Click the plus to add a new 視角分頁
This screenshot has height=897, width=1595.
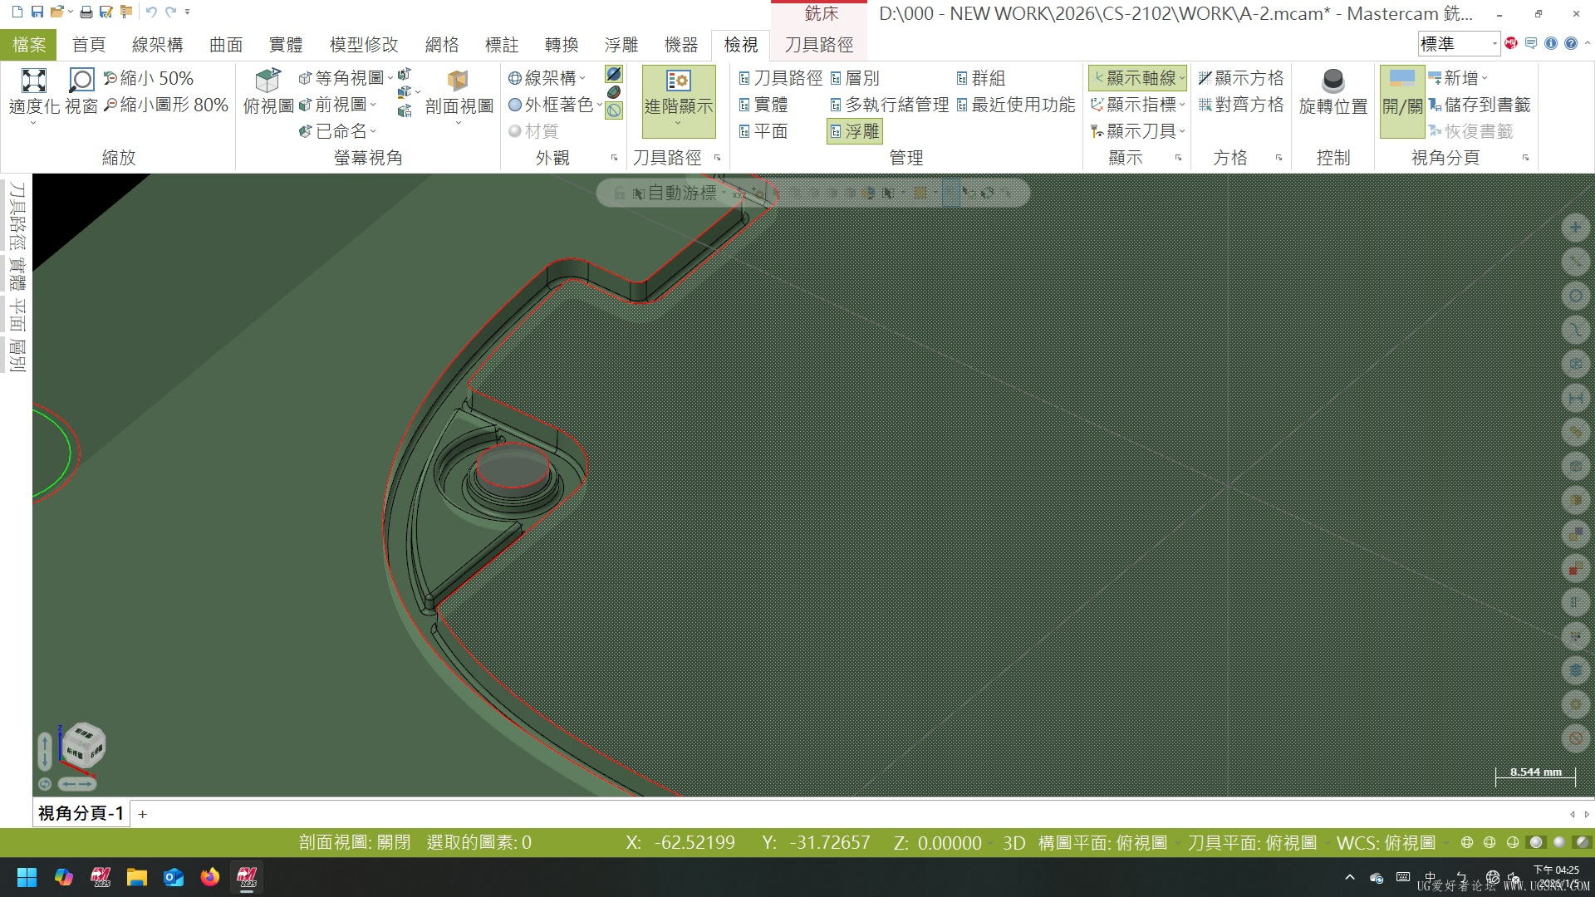(142, 813)
